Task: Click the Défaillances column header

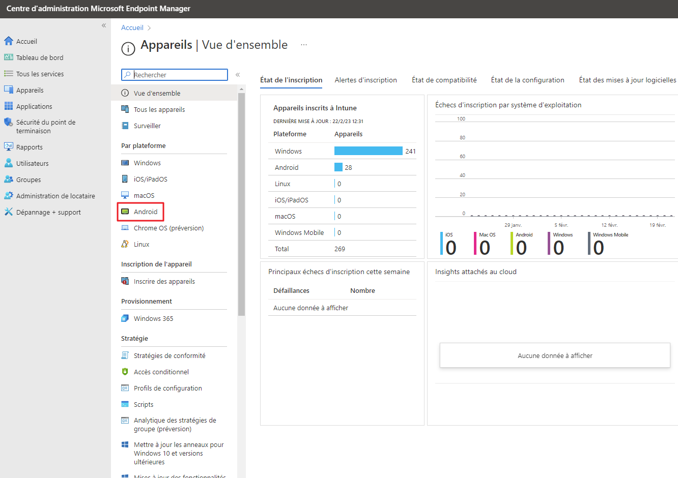Action: point(291,290)
